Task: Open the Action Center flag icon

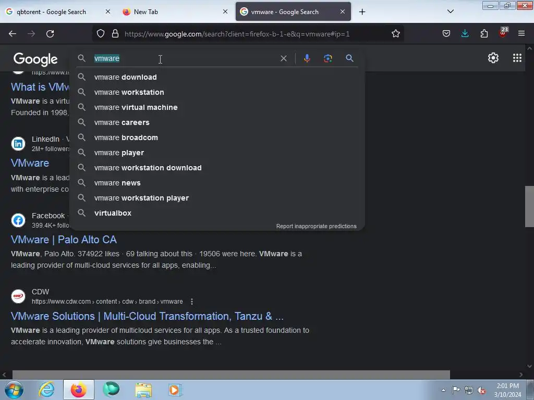Action: (456, 390)
